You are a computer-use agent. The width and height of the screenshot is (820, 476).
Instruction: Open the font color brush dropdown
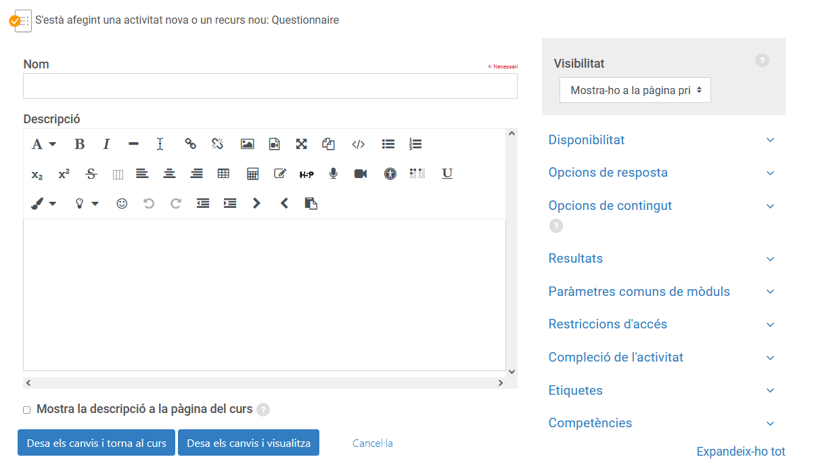pos(43,203)
